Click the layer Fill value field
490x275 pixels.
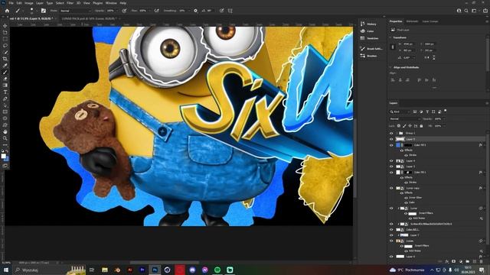pos(439,126)
